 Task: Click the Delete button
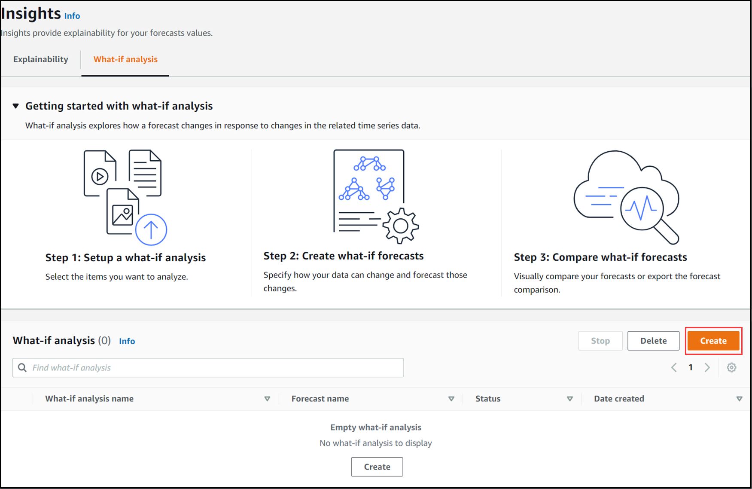(x=653, y=341)
